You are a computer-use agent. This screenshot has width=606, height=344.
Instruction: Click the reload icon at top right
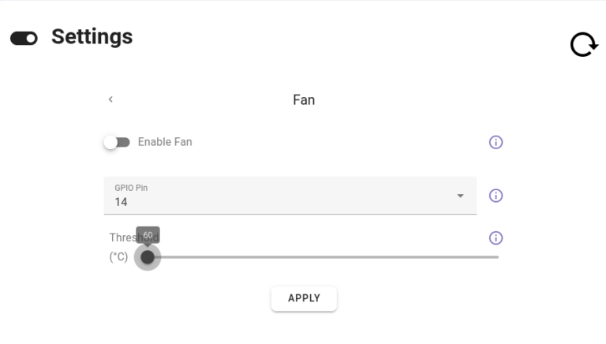(x=584, y=46)
